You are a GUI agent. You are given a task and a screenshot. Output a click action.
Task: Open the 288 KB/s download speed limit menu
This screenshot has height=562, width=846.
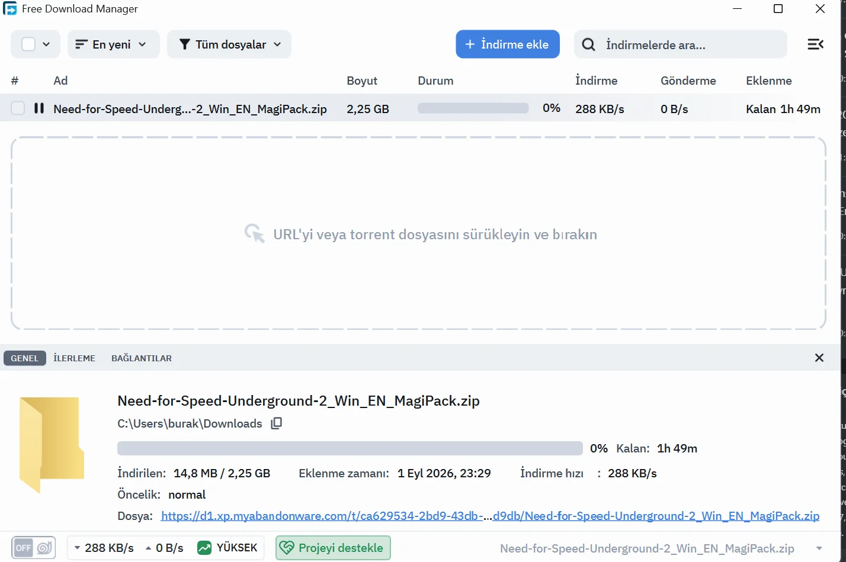click(x=103, y=548)
